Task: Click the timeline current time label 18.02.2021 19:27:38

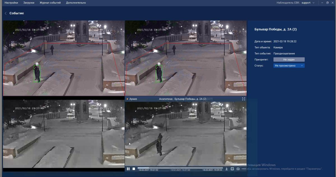Action: pos(180,170)
